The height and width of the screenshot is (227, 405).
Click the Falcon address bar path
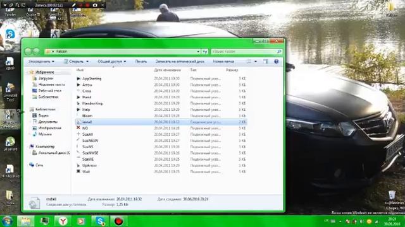(x=62, y=52)
